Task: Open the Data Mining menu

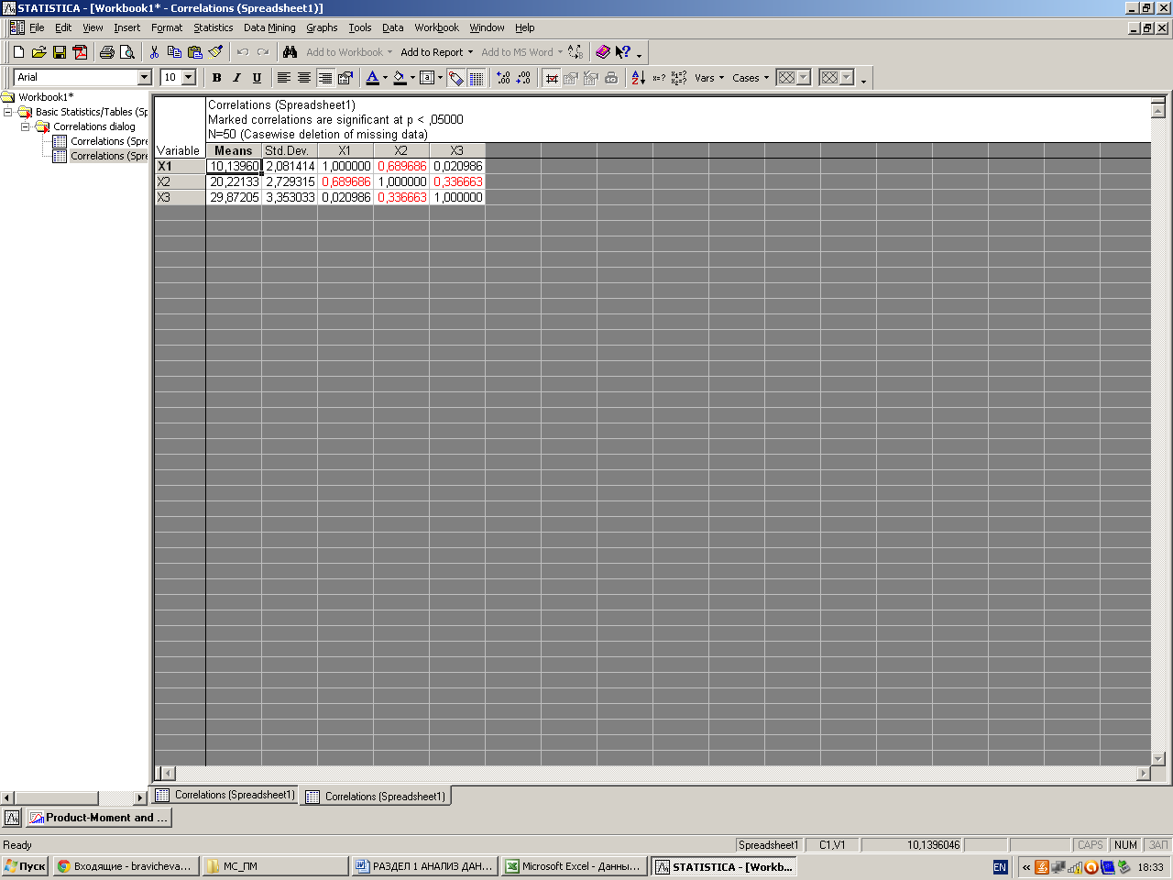Action: coord(269,27)
